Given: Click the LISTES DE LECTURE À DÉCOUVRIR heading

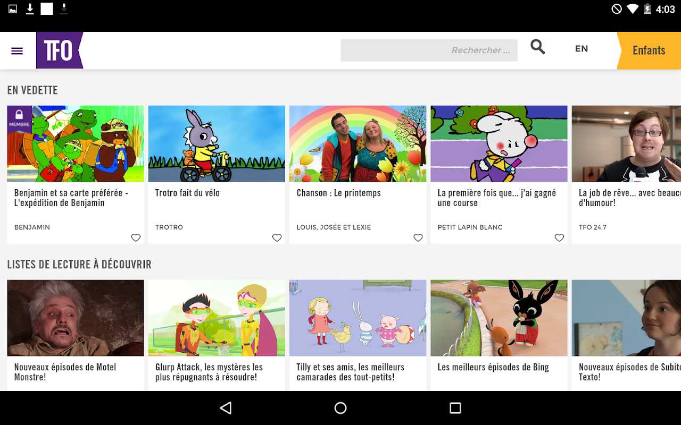Looking at the screenshot, I should click(x=79, y=265).
